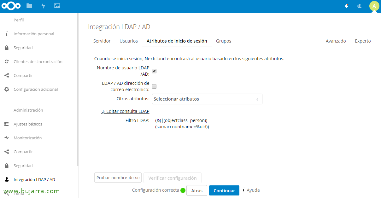381x198 pixels.
Task: Click the lock icon beside Perfil Seguridad
Action: [6, 48]
